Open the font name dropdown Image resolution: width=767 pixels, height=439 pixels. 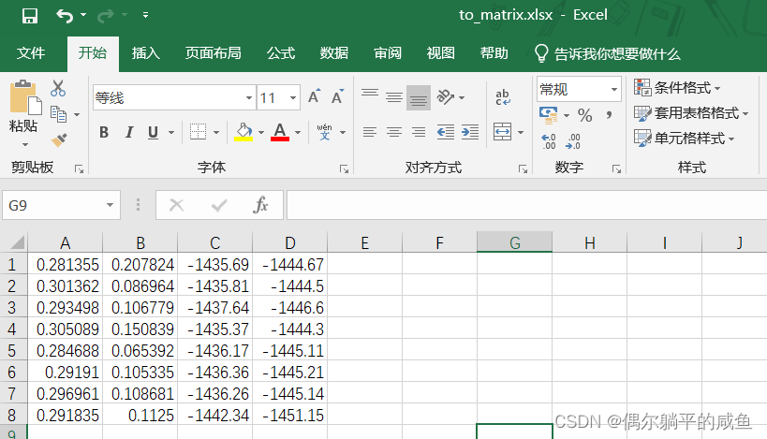248,98
